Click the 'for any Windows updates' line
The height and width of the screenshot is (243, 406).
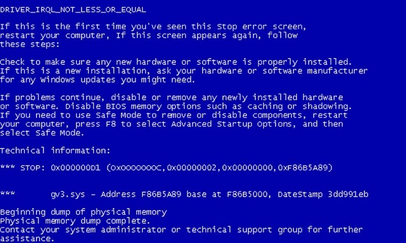click(x=97, y=80)
